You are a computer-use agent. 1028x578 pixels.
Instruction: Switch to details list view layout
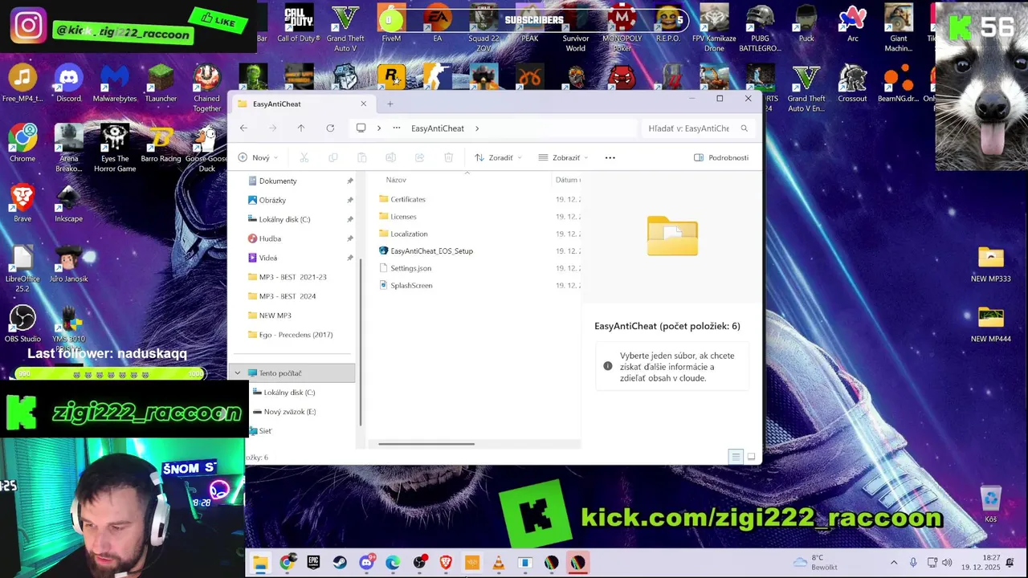735,457
